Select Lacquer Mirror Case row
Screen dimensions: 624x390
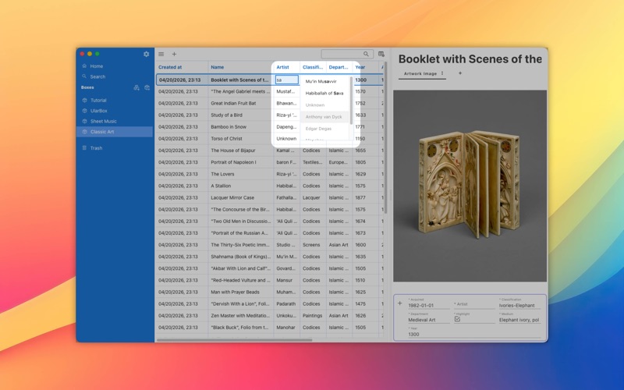pos(269,198)
